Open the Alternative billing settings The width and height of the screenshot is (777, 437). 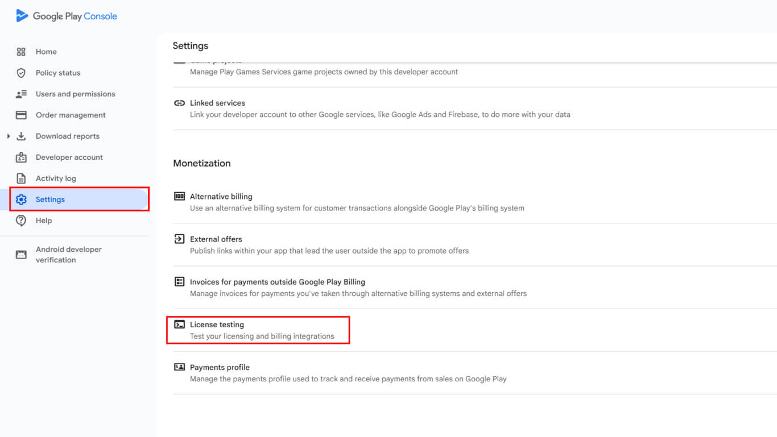pos(221,197)
